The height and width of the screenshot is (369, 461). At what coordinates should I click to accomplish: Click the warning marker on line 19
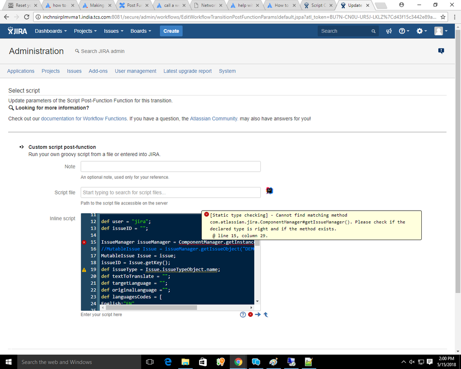[x=84, y=270]
